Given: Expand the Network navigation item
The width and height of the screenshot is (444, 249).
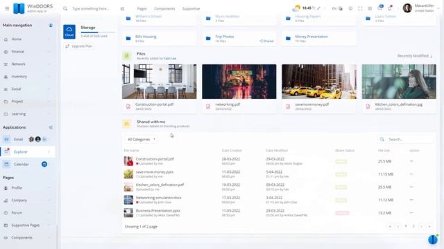Looking at the screenshot, I should pyautogui.click(x=28, y=64).
